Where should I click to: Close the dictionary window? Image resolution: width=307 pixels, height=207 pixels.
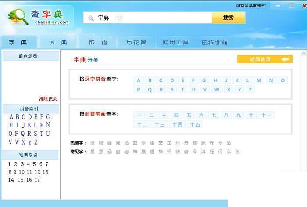click(x=304, y=6)
